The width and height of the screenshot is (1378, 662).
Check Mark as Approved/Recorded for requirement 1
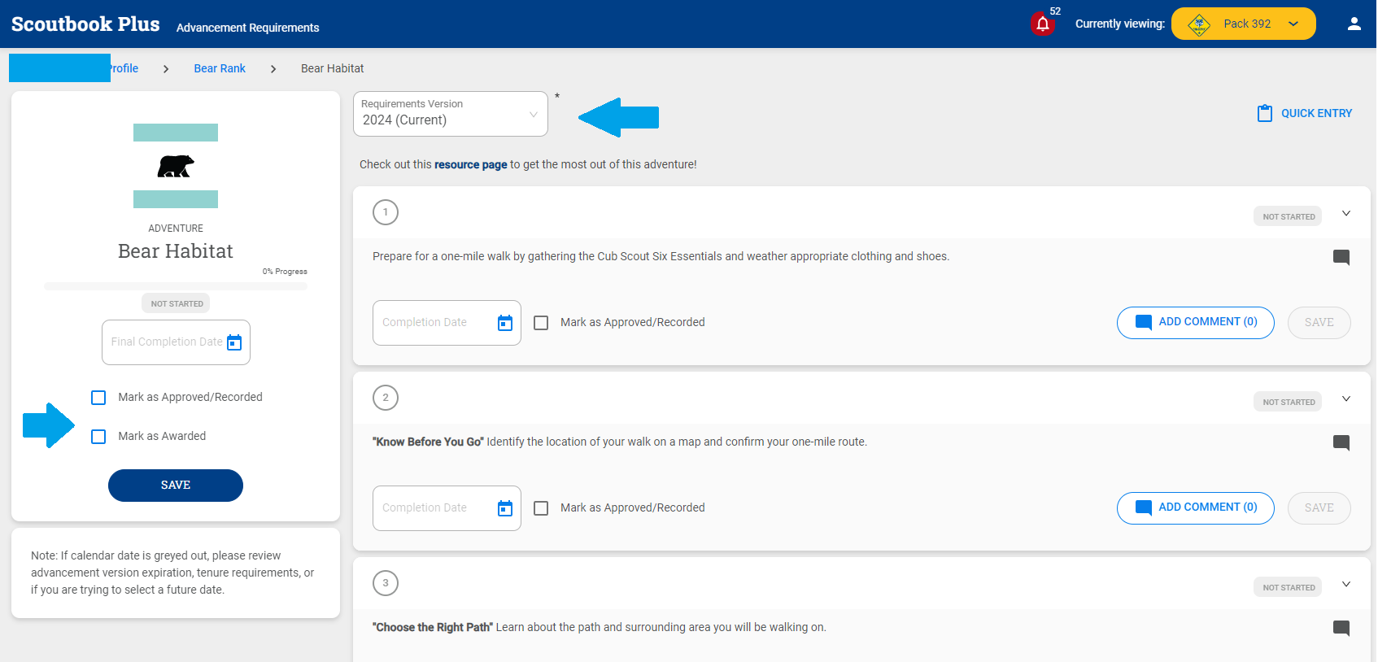541,323
